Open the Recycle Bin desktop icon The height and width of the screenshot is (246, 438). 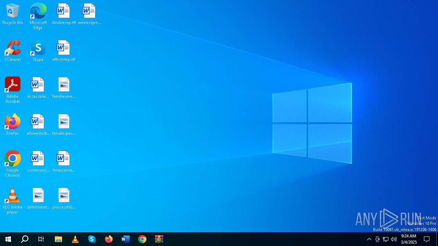[x=13, y=14]
